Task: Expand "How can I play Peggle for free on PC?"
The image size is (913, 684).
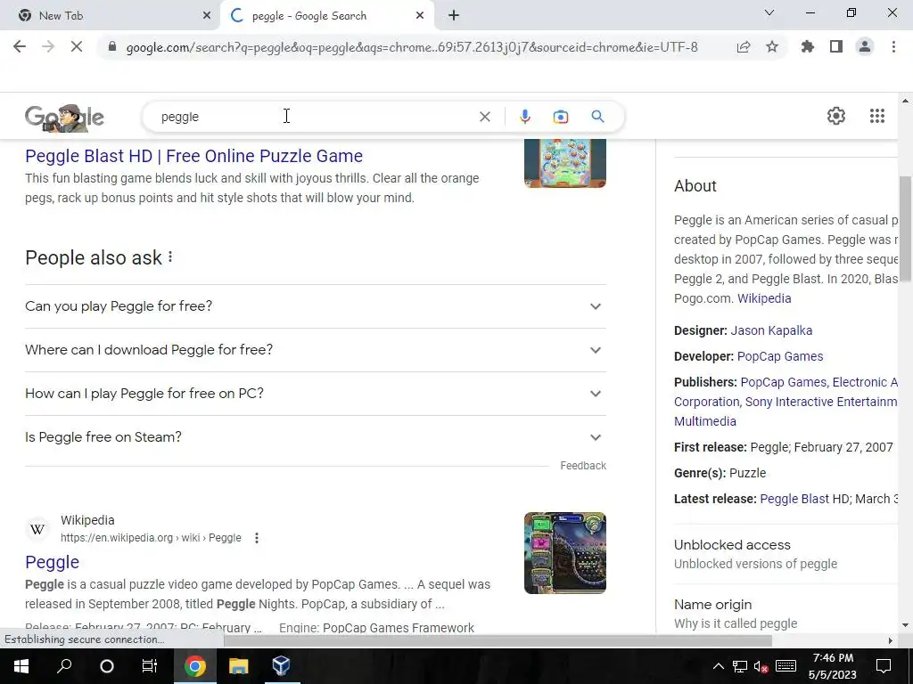Action: pyautogui.click(x=316, y=393)
